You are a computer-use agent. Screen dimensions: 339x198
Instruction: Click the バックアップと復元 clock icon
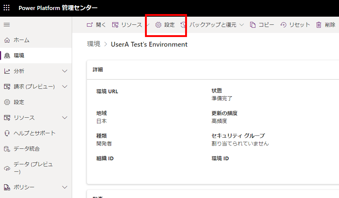coord(183,25)
